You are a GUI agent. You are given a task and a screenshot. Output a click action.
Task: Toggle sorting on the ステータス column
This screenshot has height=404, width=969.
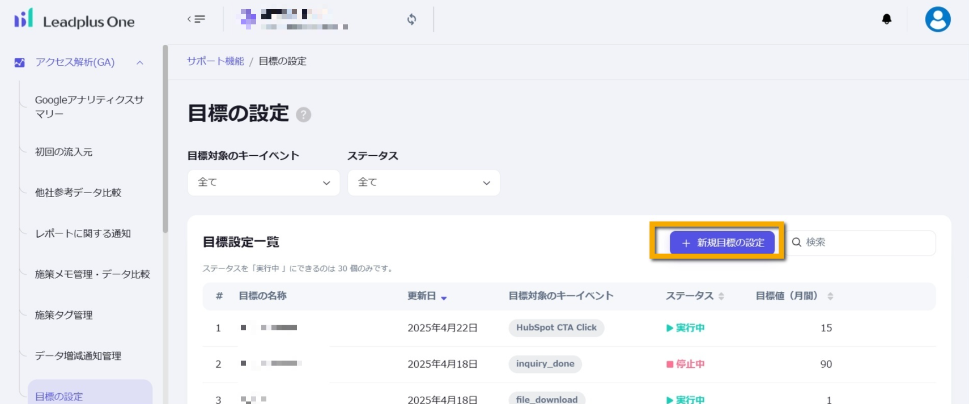point(721,296)
